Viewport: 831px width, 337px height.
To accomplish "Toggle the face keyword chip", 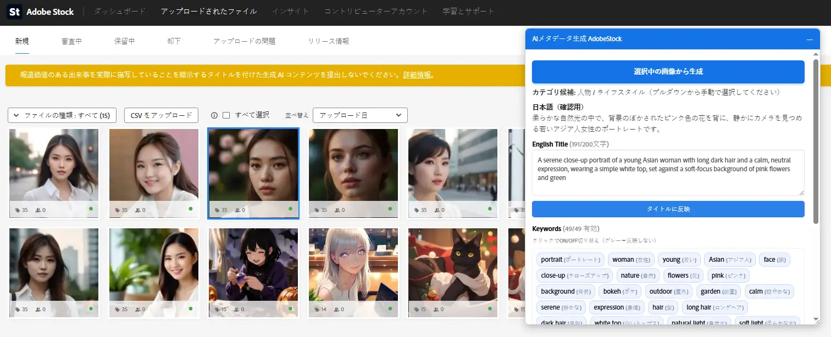I will point(775,260).
